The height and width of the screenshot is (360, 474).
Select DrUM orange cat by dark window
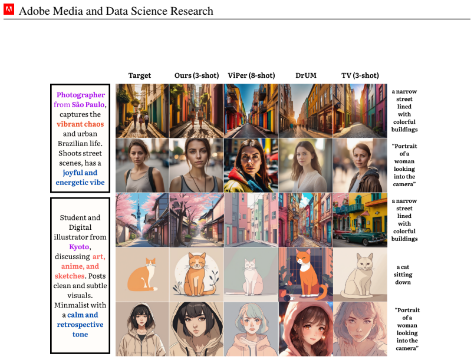pyautogui.click(x=305, y=275)
